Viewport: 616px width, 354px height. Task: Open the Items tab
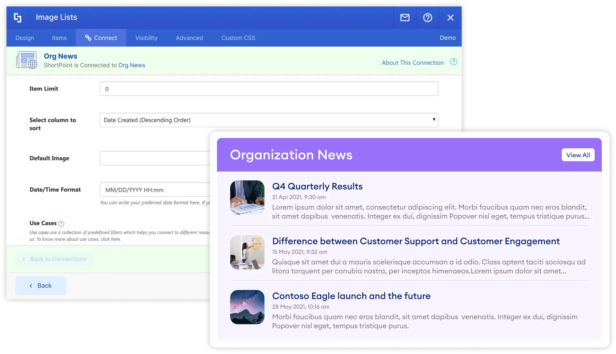[59, 38]
